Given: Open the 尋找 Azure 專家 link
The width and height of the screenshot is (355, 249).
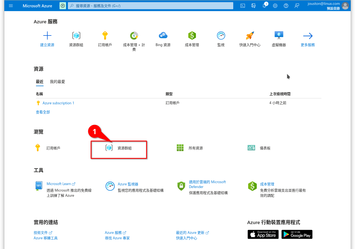Looking at the screenshot, I should click(117, 238).
